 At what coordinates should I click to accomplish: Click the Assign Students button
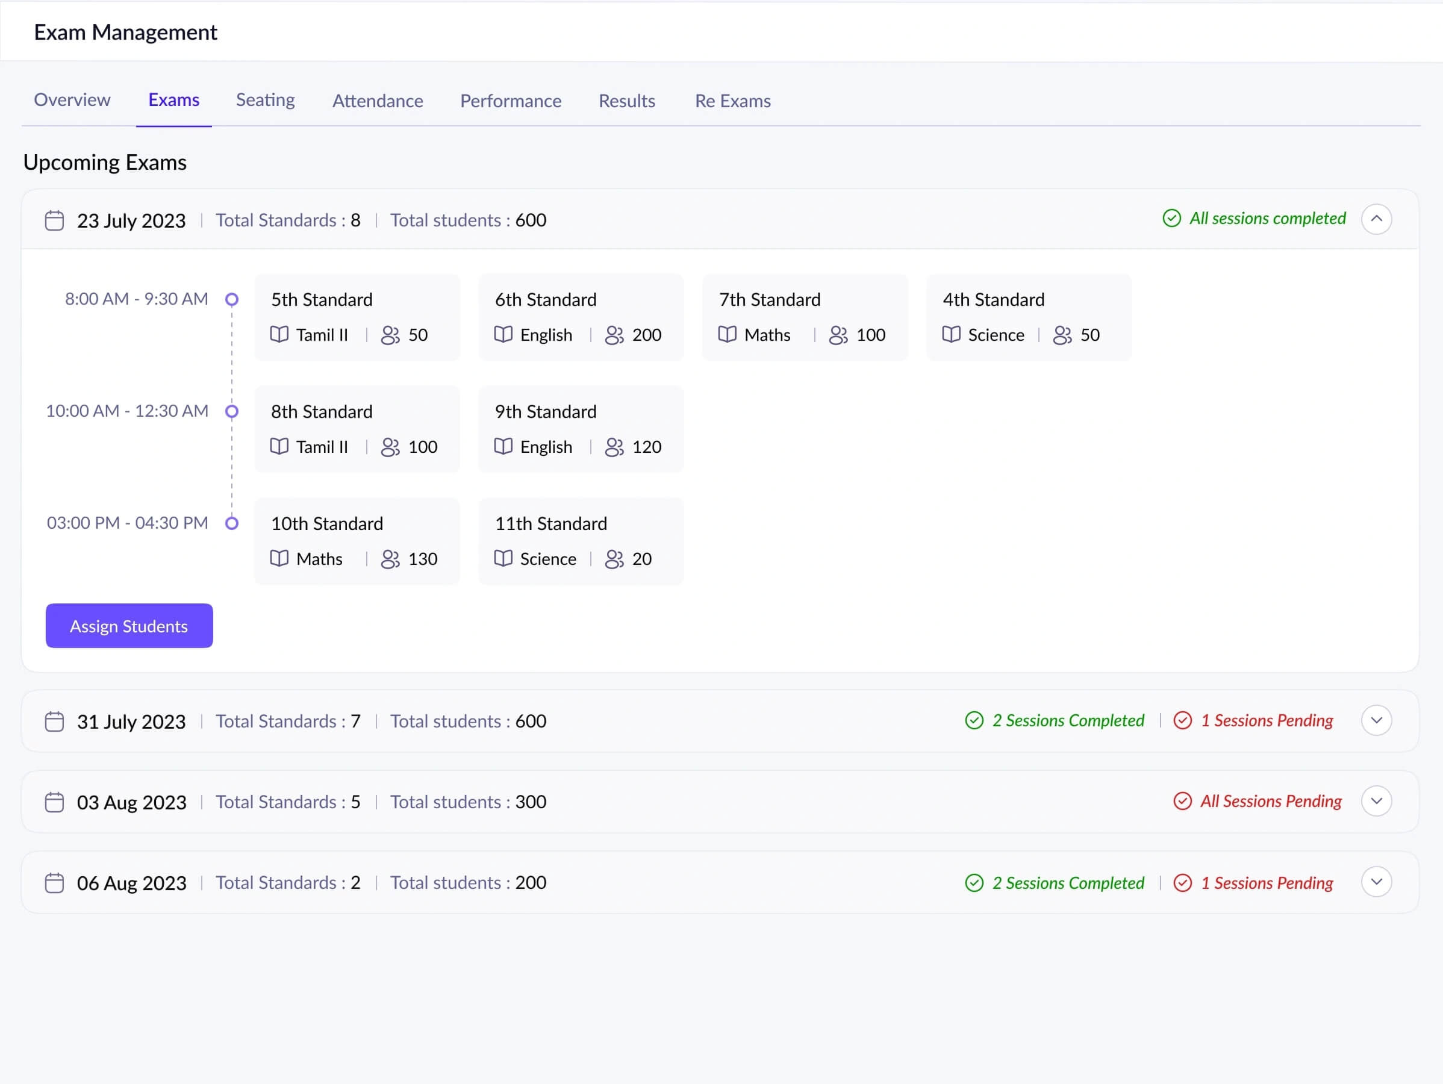click(129, 626)
